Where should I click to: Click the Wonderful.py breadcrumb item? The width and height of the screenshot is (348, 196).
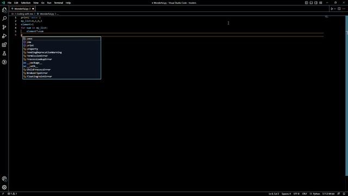tap(47, 14)
